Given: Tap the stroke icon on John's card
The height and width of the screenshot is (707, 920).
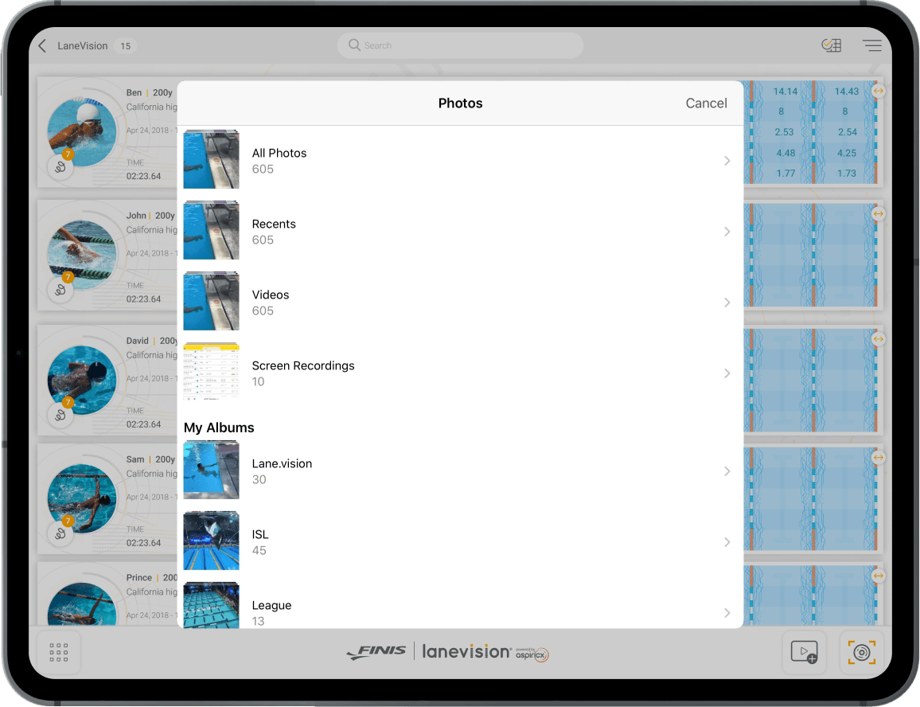Looking at the screenshot, I should pyautogui.click(x=60, y=290).
